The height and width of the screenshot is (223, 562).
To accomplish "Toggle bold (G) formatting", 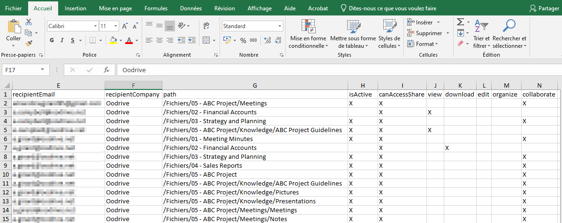I will tap(52, 40).
